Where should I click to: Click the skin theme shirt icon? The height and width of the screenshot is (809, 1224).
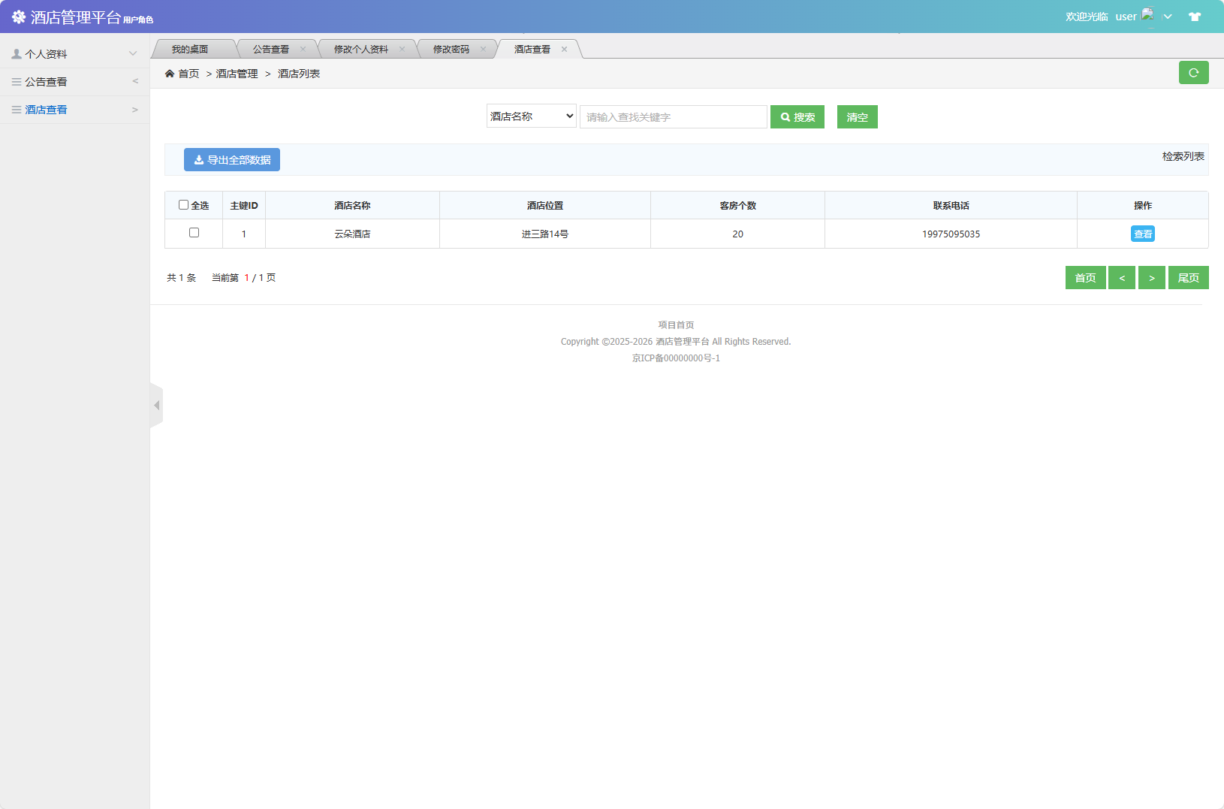(1195, 17)
